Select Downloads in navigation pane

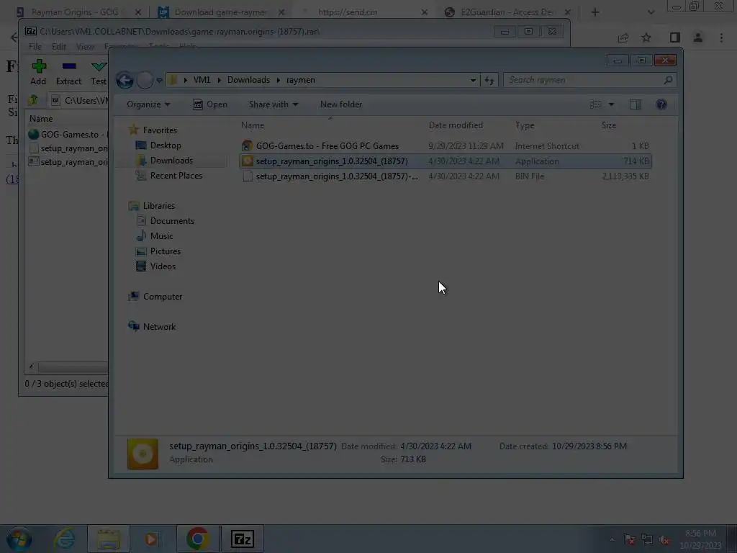(165, 161)
